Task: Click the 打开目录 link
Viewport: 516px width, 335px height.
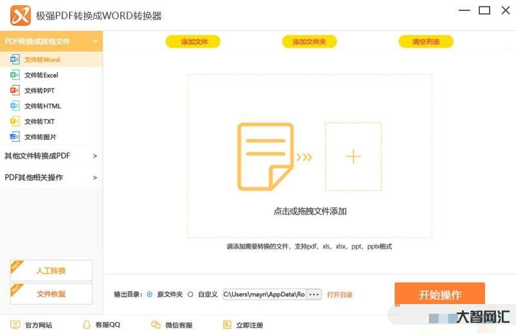Action: (x=340, y=294)
